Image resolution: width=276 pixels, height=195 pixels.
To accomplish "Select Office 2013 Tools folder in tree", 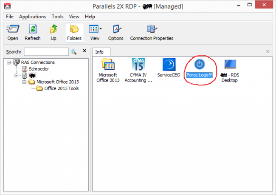I will pos(62,88).
